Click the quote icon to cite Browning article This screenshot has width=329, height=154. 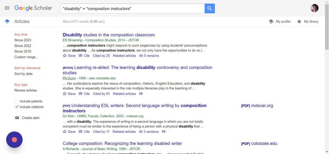81,56
